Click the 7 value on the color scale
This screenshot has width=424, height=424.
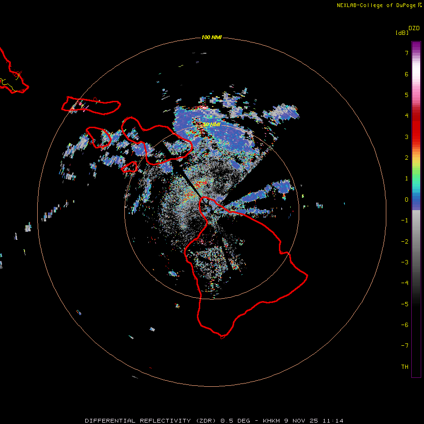[407, 53]
